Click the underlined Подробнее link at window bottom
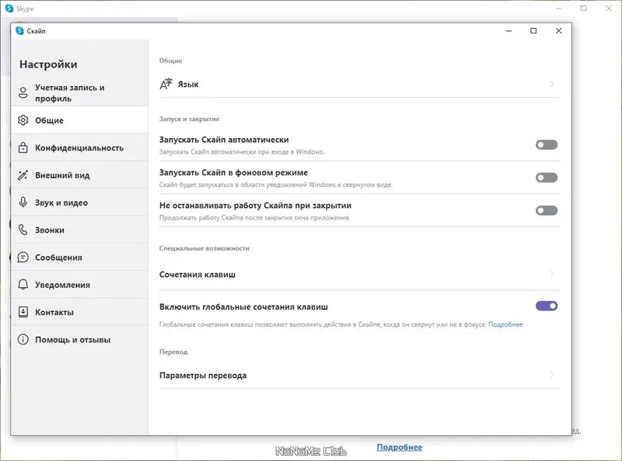The image size is (622, 461). (400, 447)
